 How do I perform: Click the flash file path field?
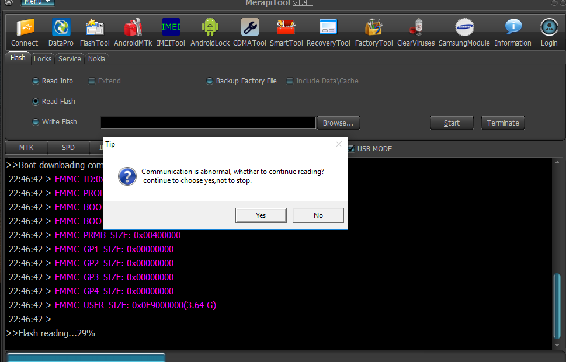click(209, 123)
